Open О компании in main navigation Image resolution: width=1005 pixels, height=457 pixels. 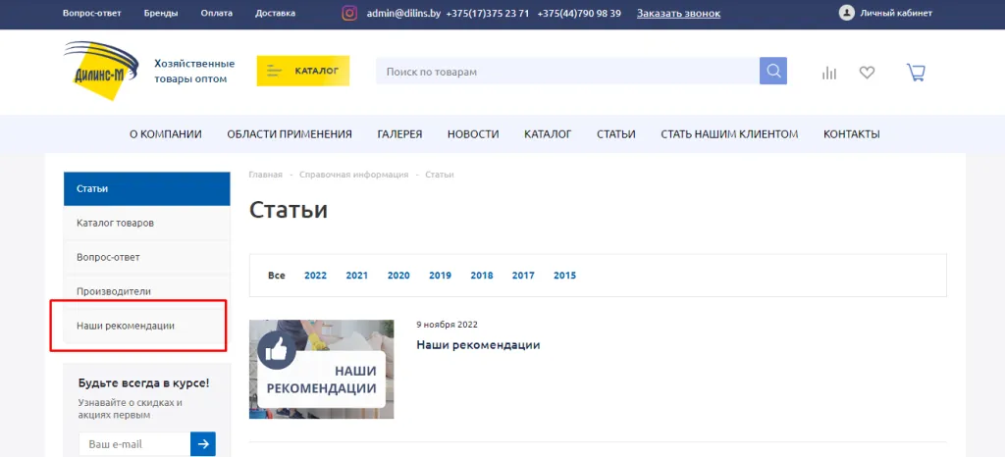tap(166, 134)
